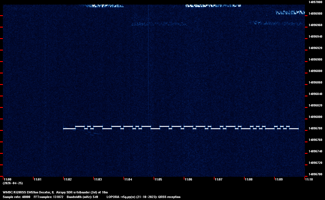Click the FFTsamples: 131072 text
The width and height of the screenshot is (325, 200).
(49, 197)
